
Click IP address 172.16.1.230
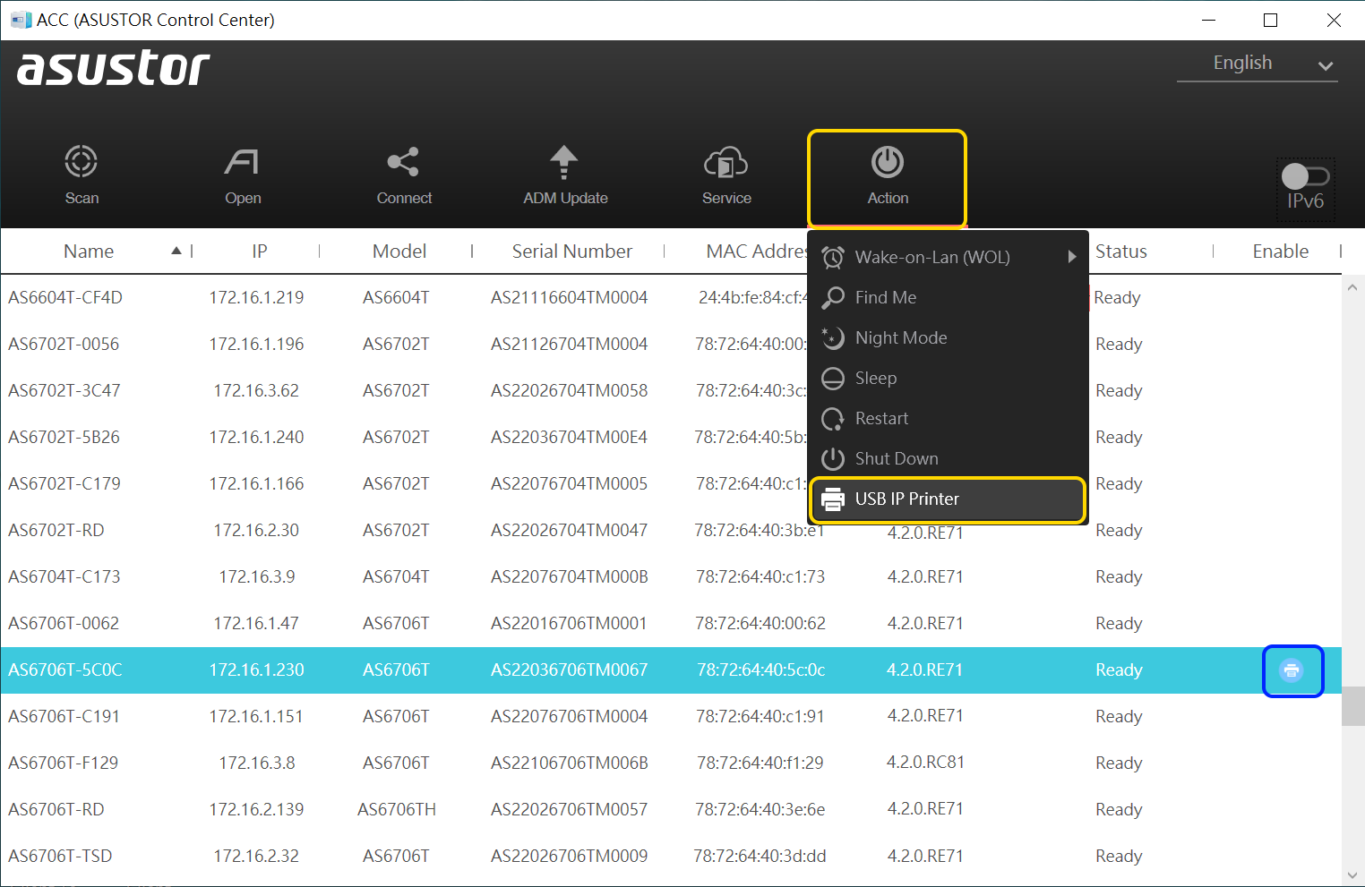pyautogui.click(x=257, y=670)
